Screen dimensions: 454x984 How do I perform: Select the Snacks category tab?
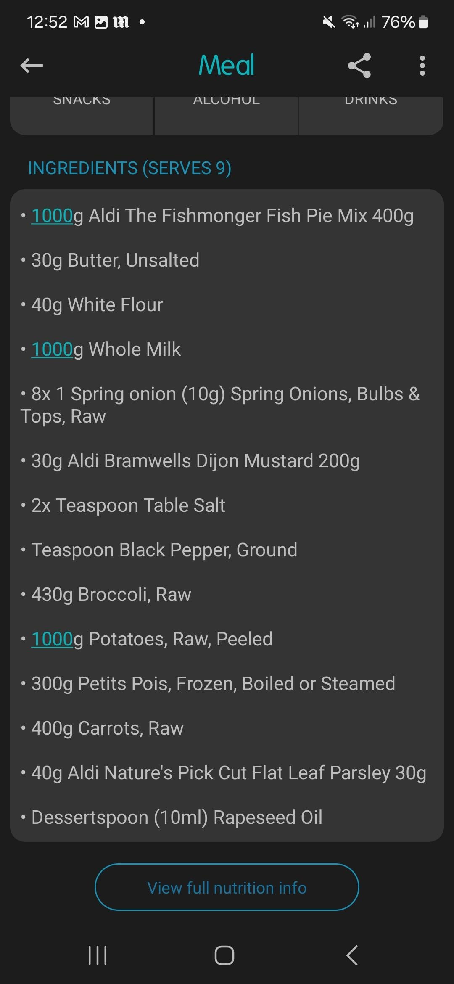coord(82,114)
